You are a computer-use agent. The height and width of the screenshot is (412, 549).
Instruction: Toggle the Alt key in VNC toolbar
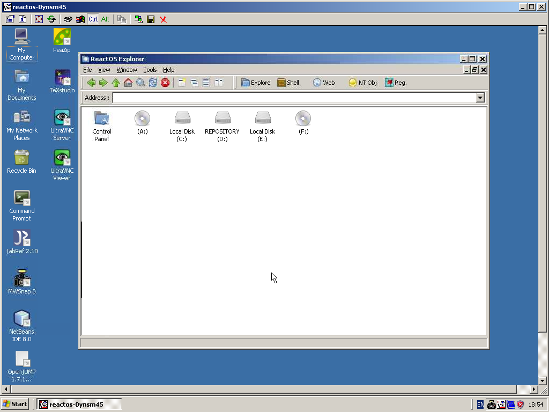pos(105,19)
